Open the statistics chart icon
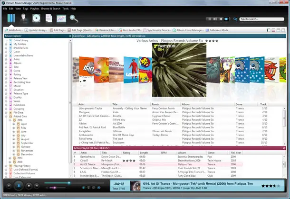The image size is (290, 199). (61, 18)
